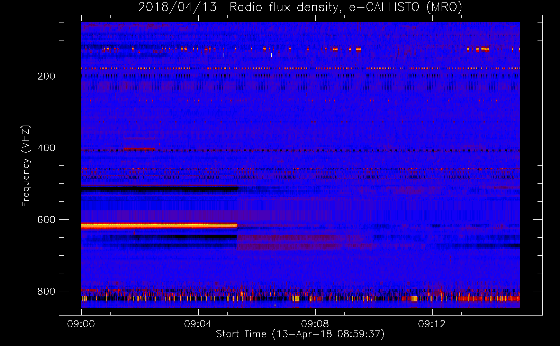Click the '09:12' time tick label
The height and width of the screenshot is (346, 560).
pos(432,324)
